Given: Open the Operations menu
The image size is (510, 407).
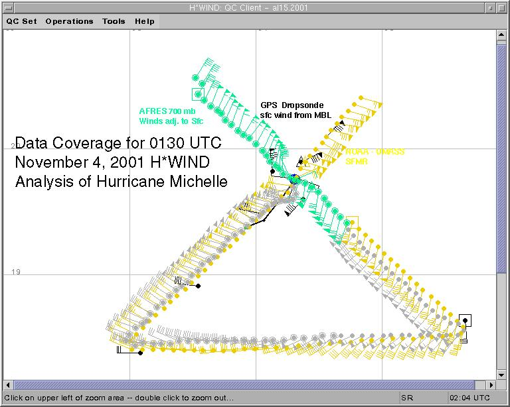Looking at the screenshot, I should tap(69, 21).
